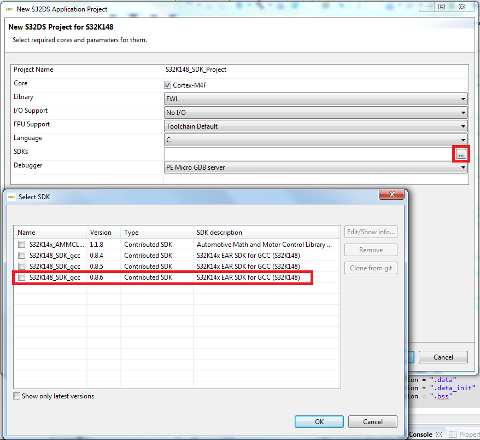The image size is (480, 440).
Task: Click the Remove button
Action: 371,250
